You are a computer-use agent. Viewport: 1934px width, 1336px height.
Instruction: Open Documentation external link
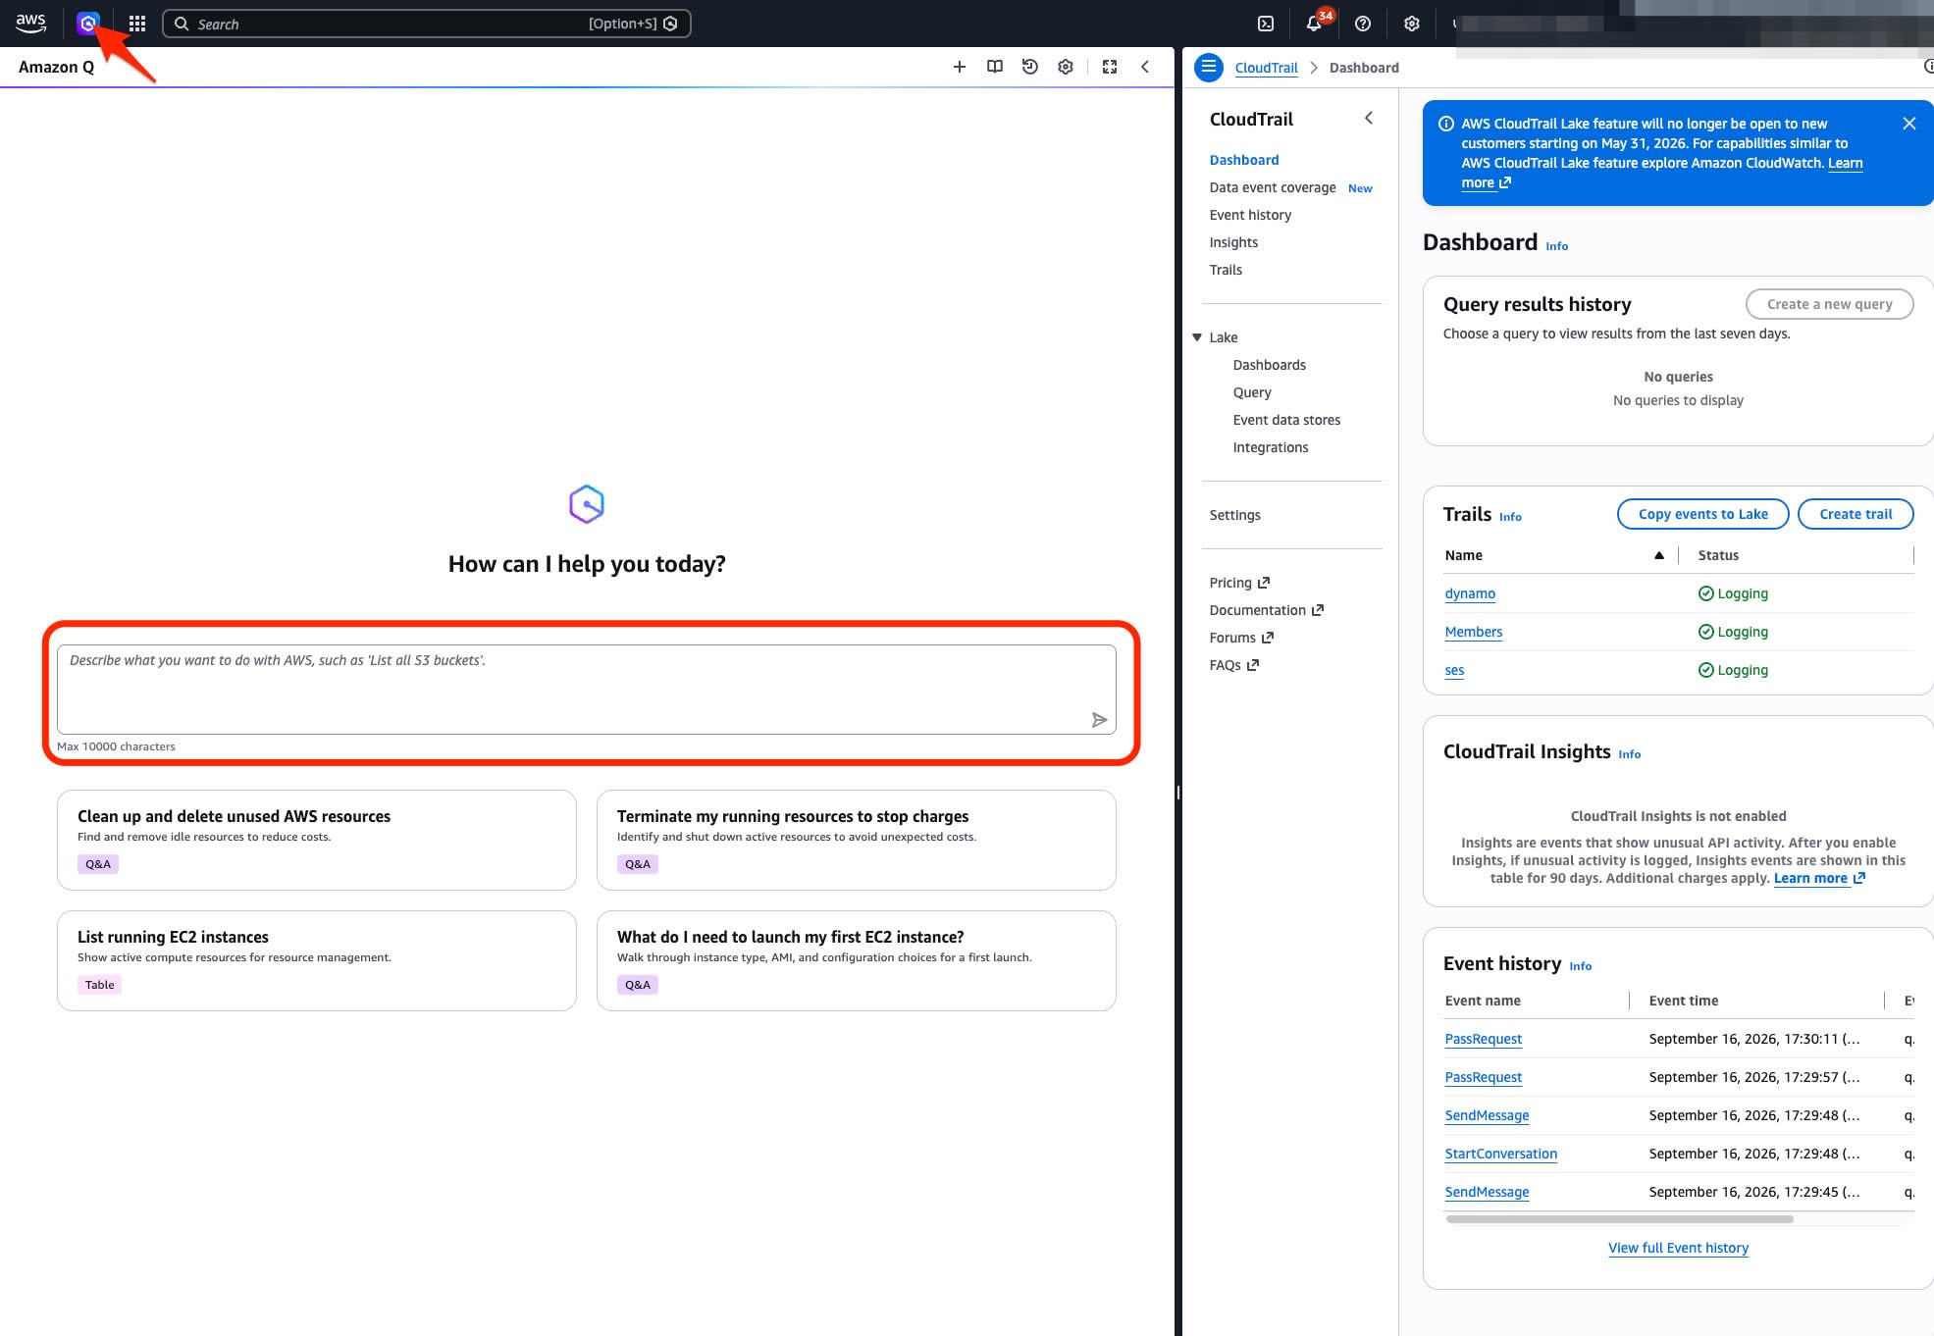coord(1267,610)
